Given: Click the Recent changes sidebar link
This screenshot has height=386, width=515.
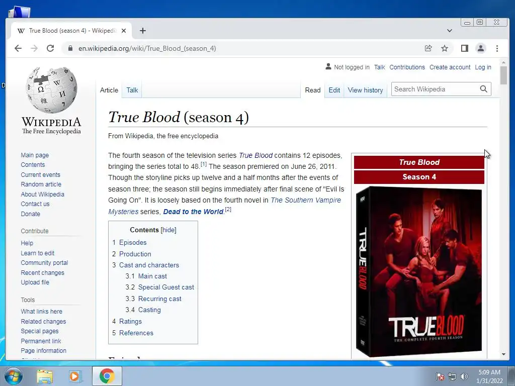Looking at the screenshot, I should [42, 272].
